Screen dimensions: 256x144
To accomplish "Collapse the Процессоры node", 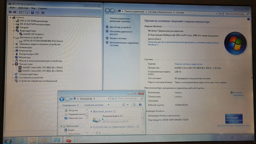I will coord(13,64).
